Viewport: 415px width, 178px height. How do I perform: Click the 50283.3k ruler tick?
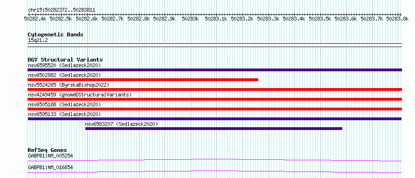tap(269, 19)
